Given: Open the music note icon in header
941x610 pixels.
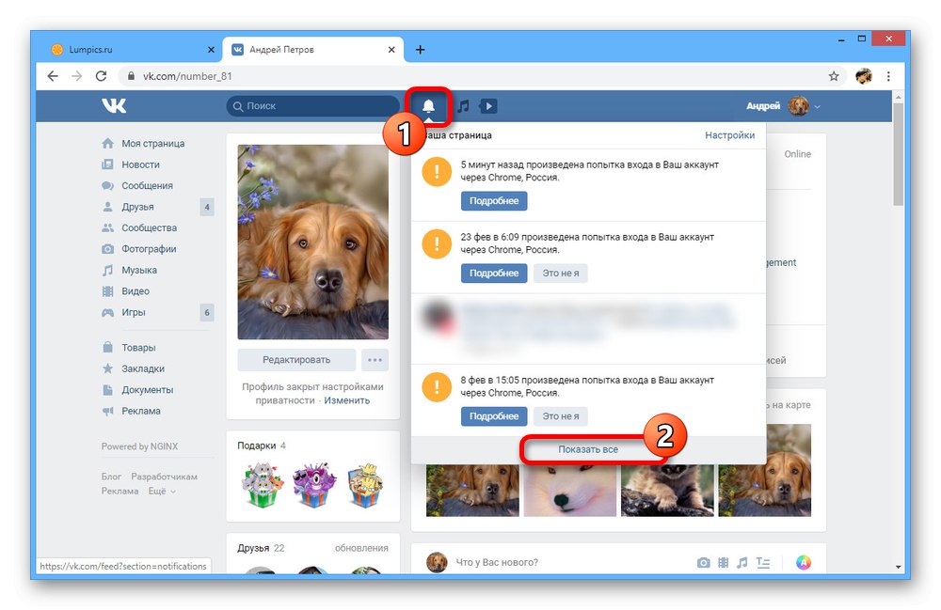Looking at the screenshot, I should tap(463, 106).
